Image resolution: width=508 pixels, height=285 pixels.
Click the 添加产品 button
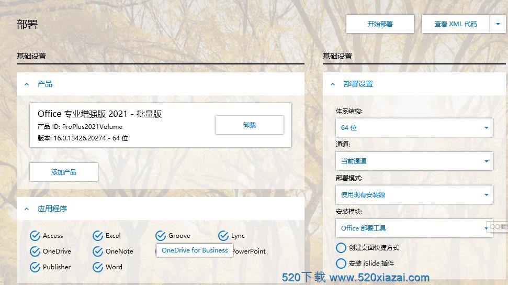pyautogui.click(x=64, y=172)
